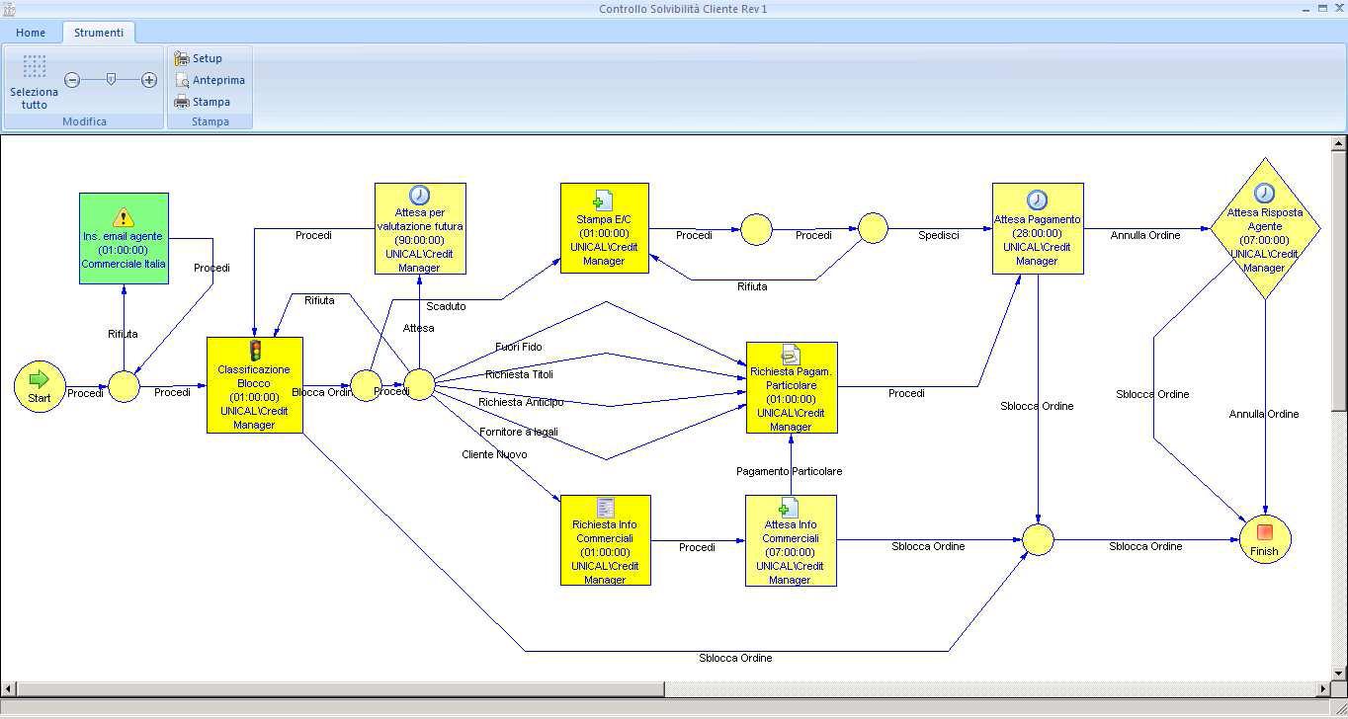
Task: Select the circle node left of Spedisci
Action: pyautogui.click(x=873, y=228)
